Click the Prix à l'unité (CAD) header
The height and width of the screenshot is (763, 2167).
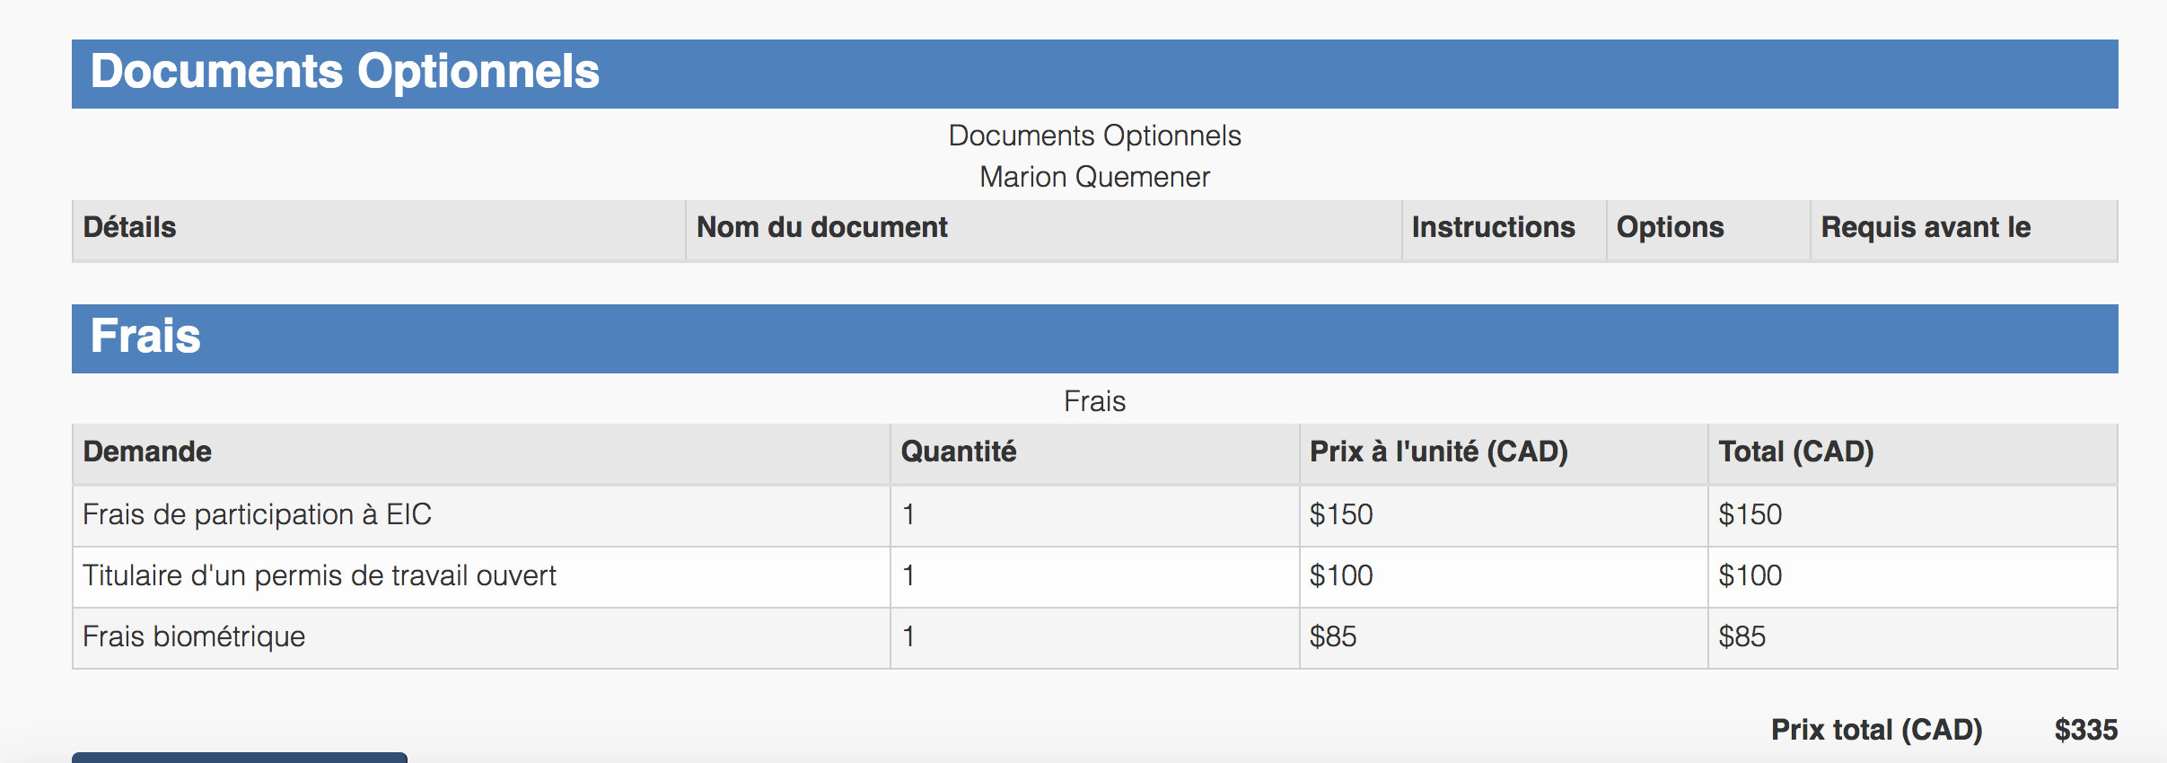tap(1504, 454)
